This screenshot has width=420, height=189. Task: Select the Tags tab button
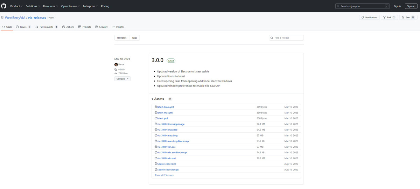[x=134, y=38]
